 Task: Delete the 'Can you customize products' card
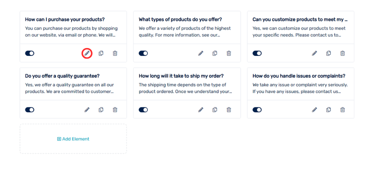[x=343, y=53]
